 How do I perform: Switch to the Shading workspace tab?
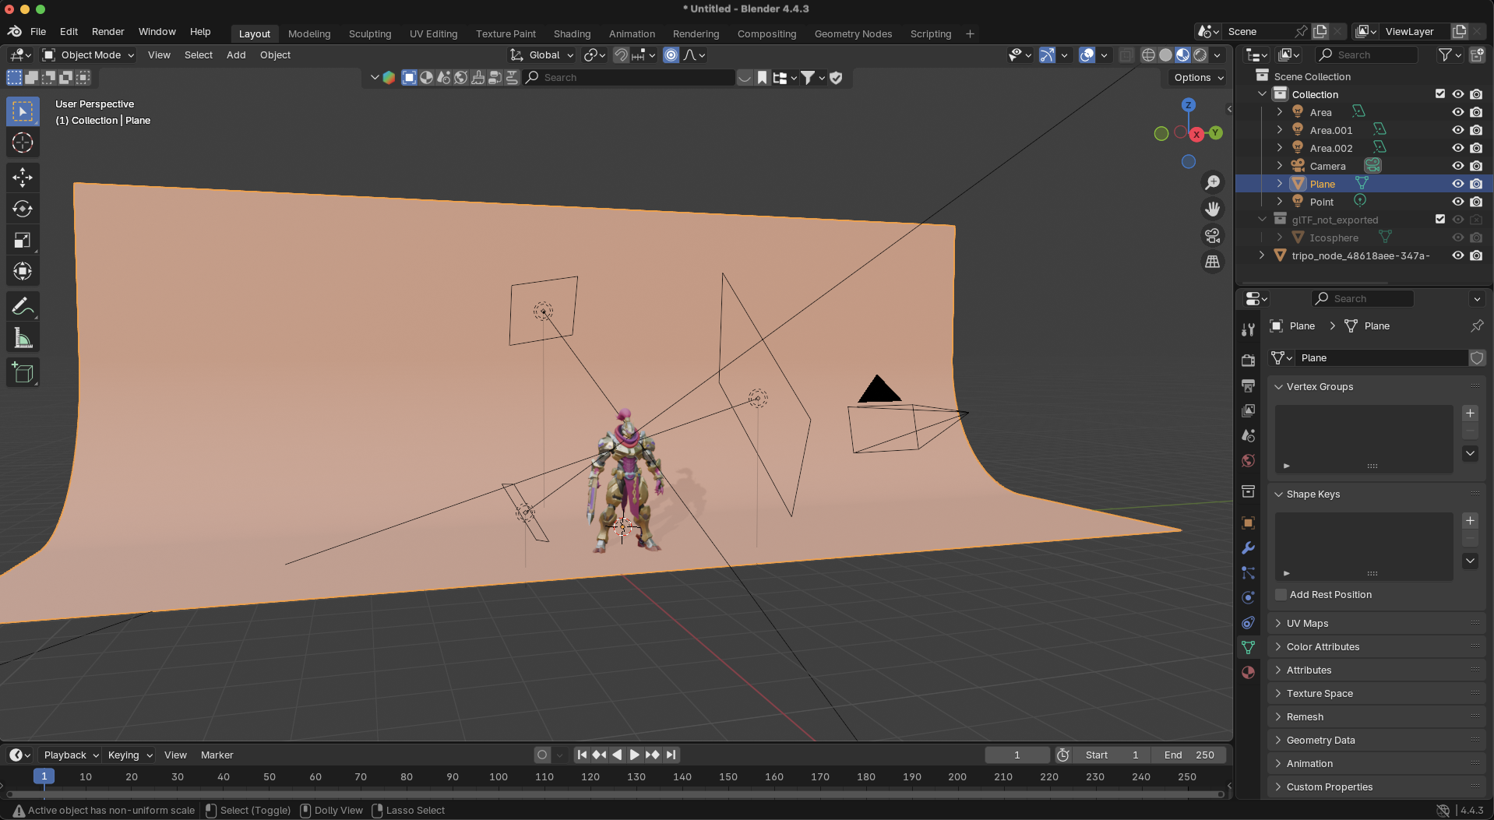pos(572,33)
